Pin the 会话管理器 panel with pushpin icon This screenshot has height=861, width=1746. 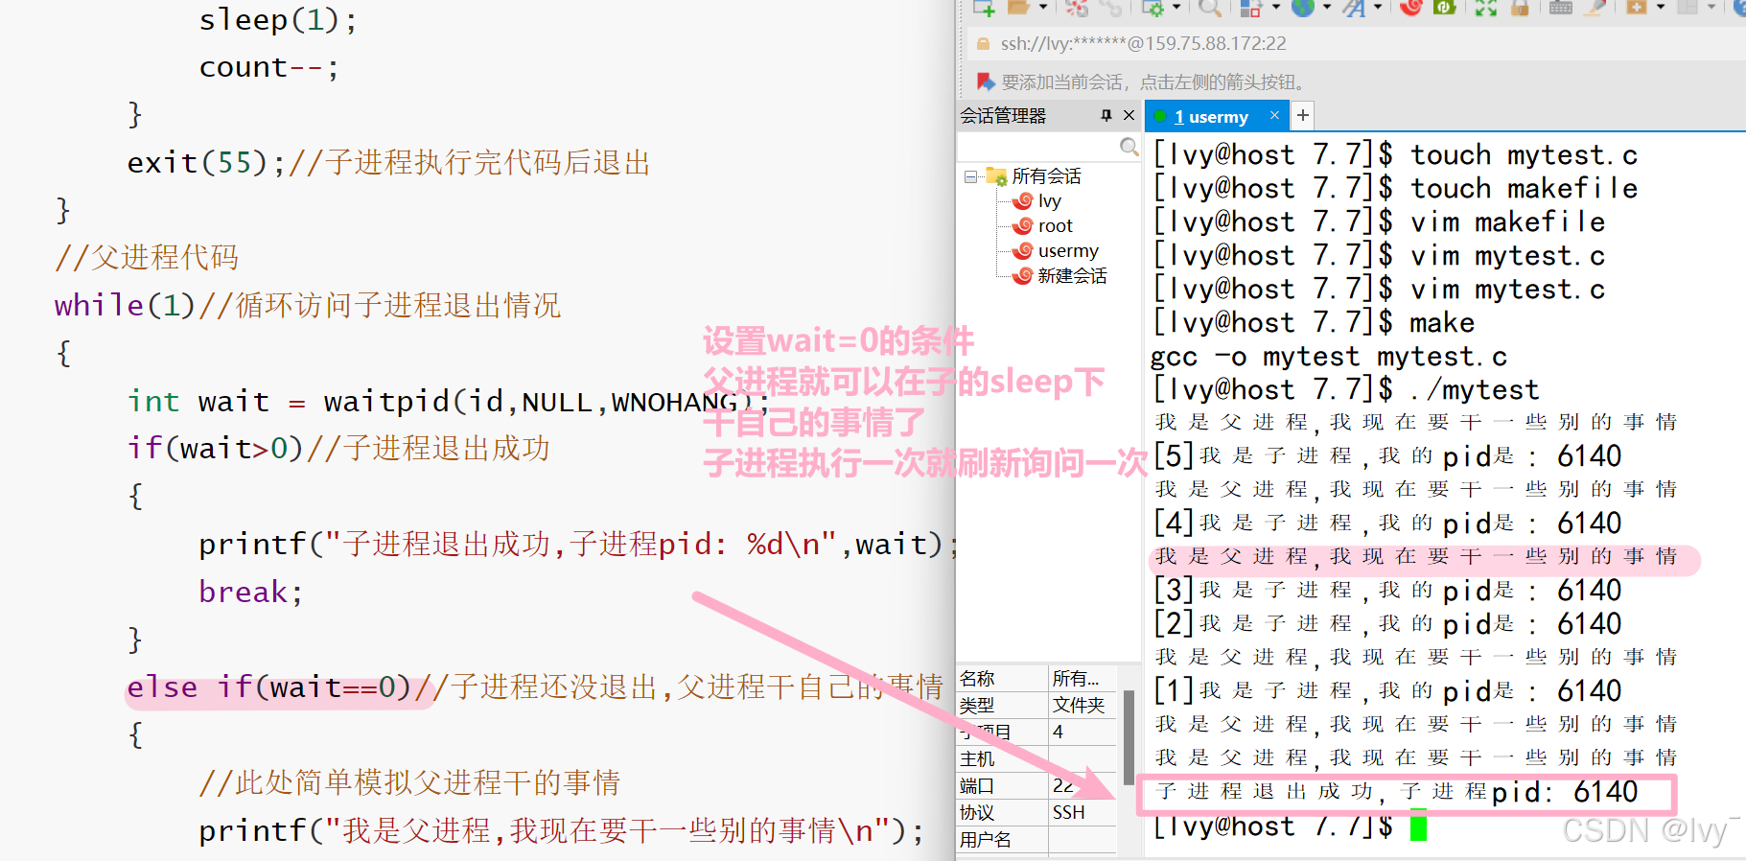[x=1106, y=115]
